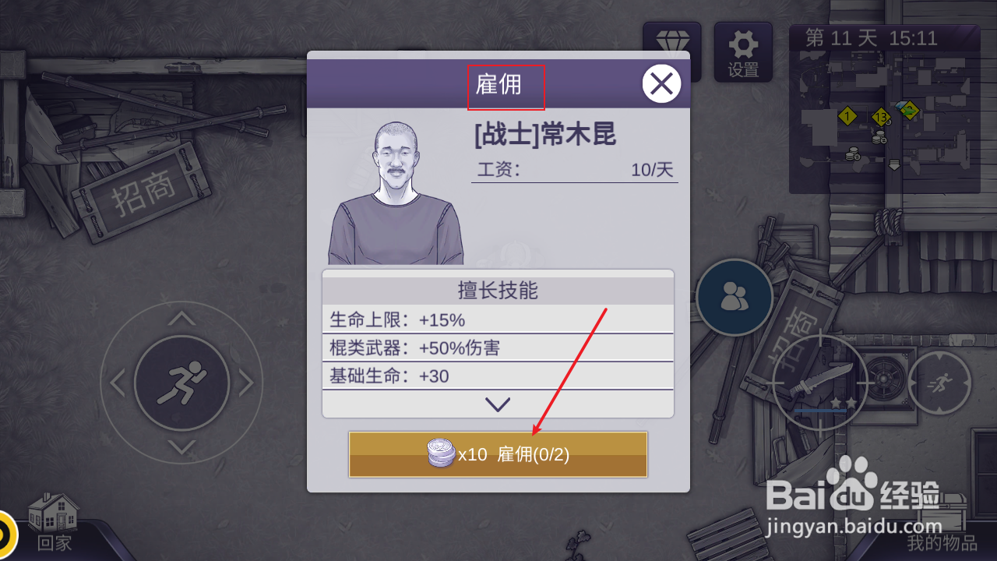
Task: Tap the sprint dash button
Action: tap(940, 383)
